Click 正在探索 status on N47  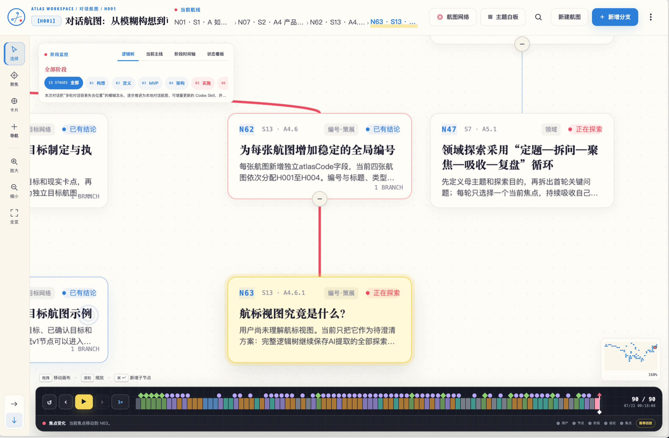[585, 129]
